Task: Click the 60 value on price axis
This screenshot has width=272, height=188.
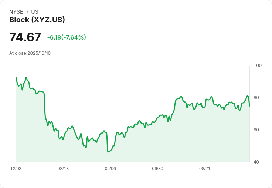Action: click(x=256, y=130)
